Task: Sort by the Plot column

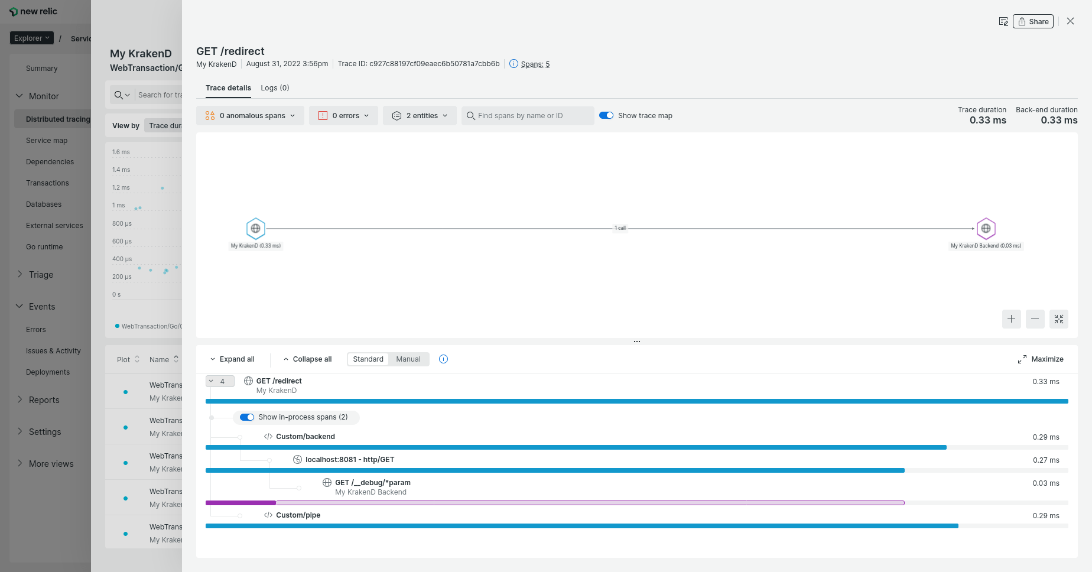Action: pyautogui.click(x=128, y=360)
